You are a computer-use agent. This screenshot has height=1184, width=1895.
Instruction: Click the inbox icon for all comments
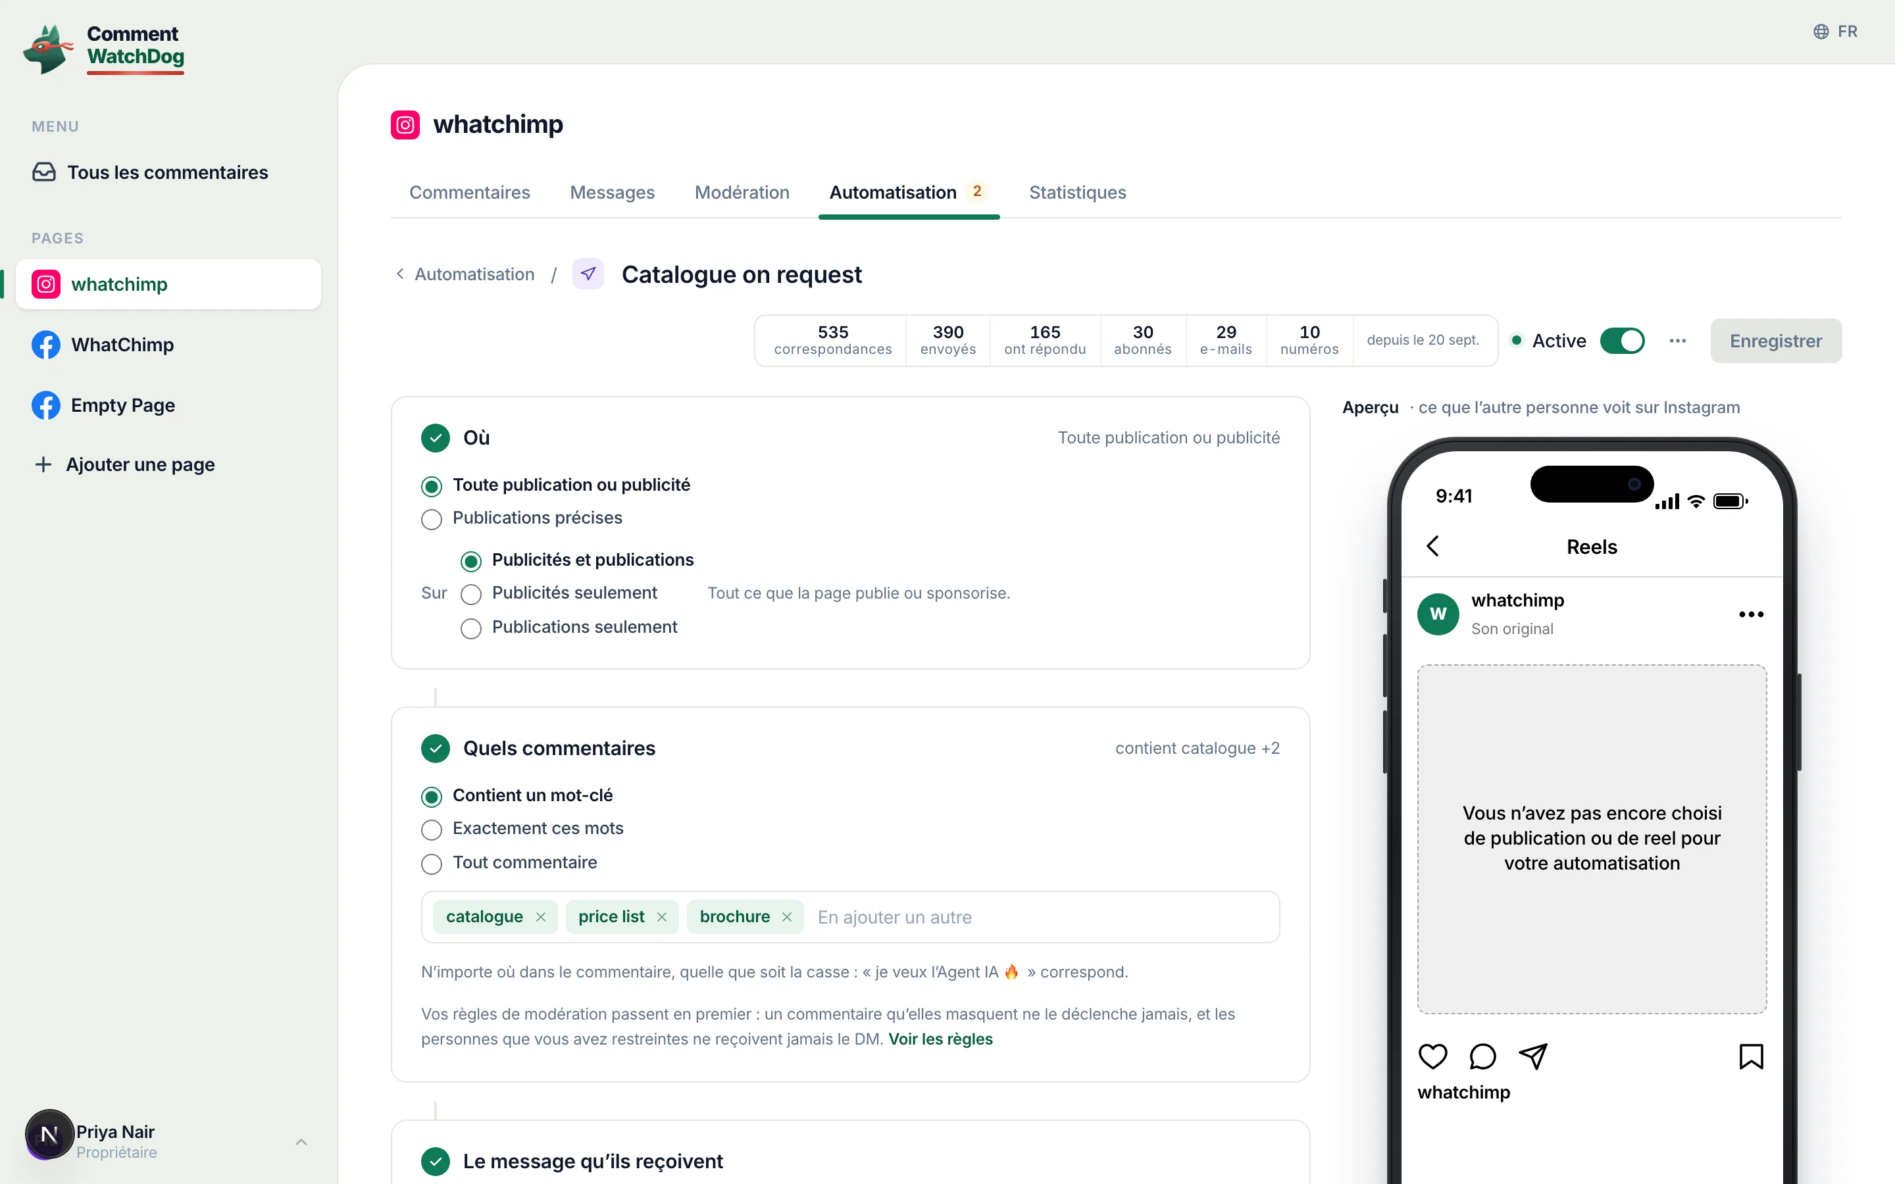(44, 172)
